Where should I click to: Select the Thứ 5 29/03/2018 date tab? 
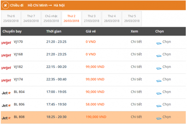pos(132,18)
